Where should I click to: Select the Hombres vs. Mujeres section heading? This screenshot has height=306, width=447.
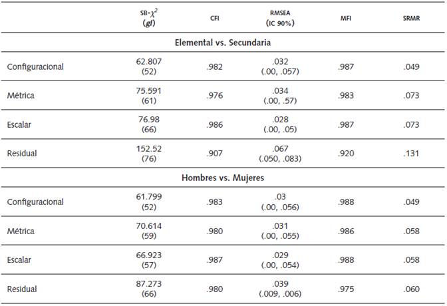coord(222,178)
